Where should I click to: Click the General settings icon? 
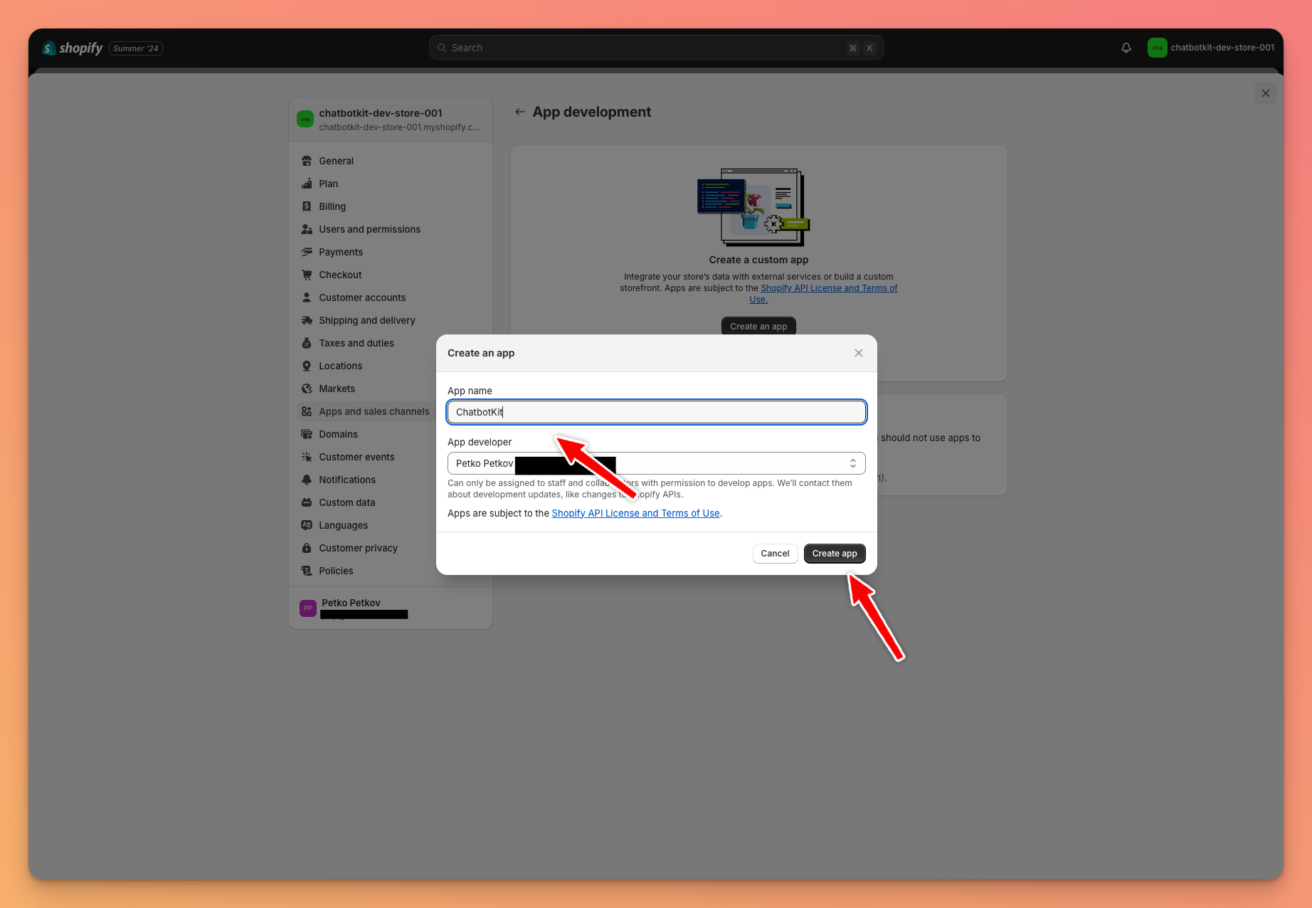(x=307, y=161)
